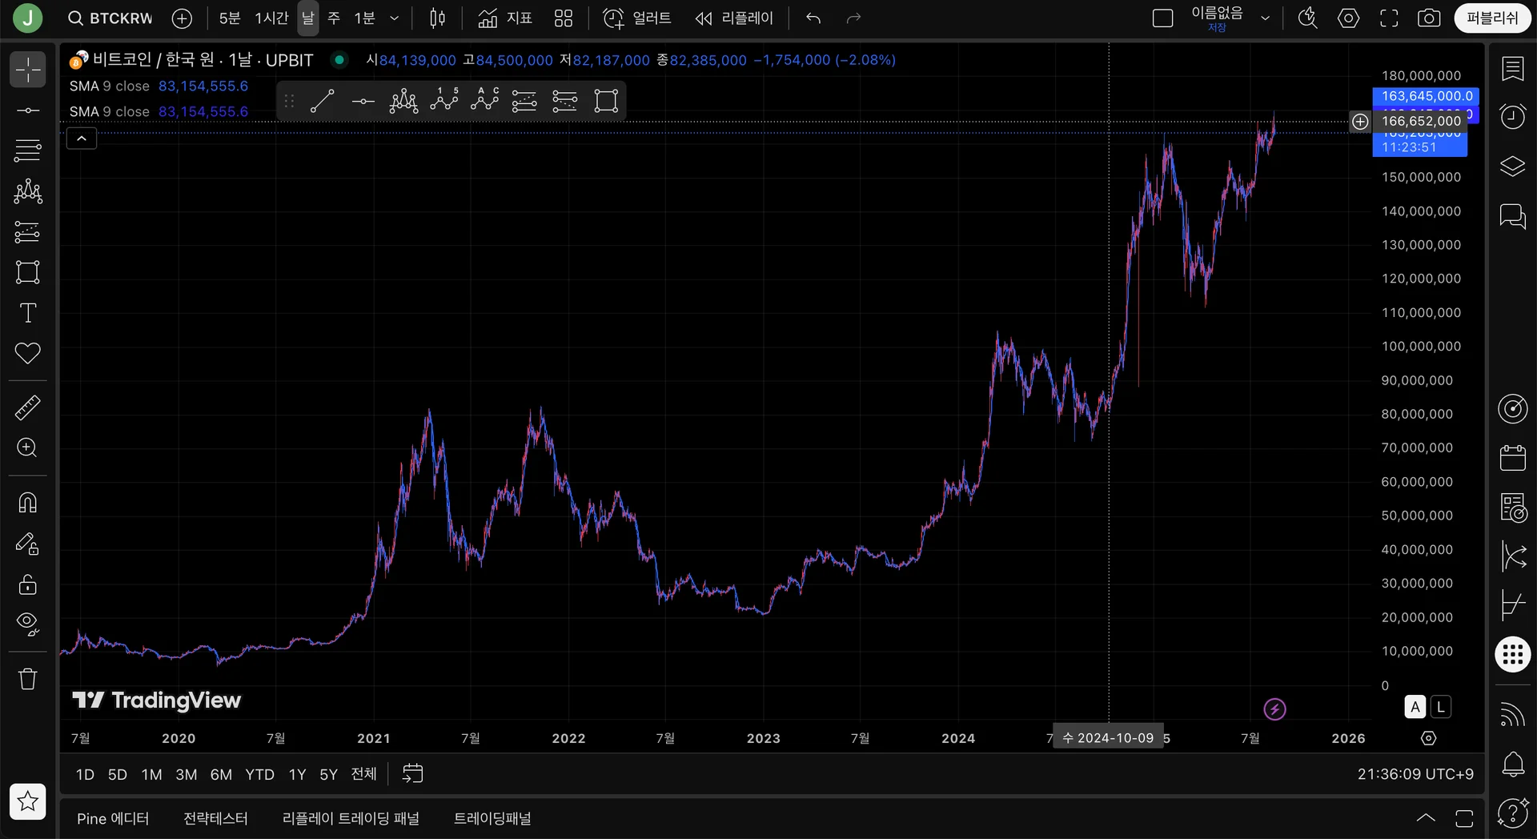This screenshot has height=839, width=1537.
Task: Take a chart snapshot with camera icon
Action: [1429, 18]
